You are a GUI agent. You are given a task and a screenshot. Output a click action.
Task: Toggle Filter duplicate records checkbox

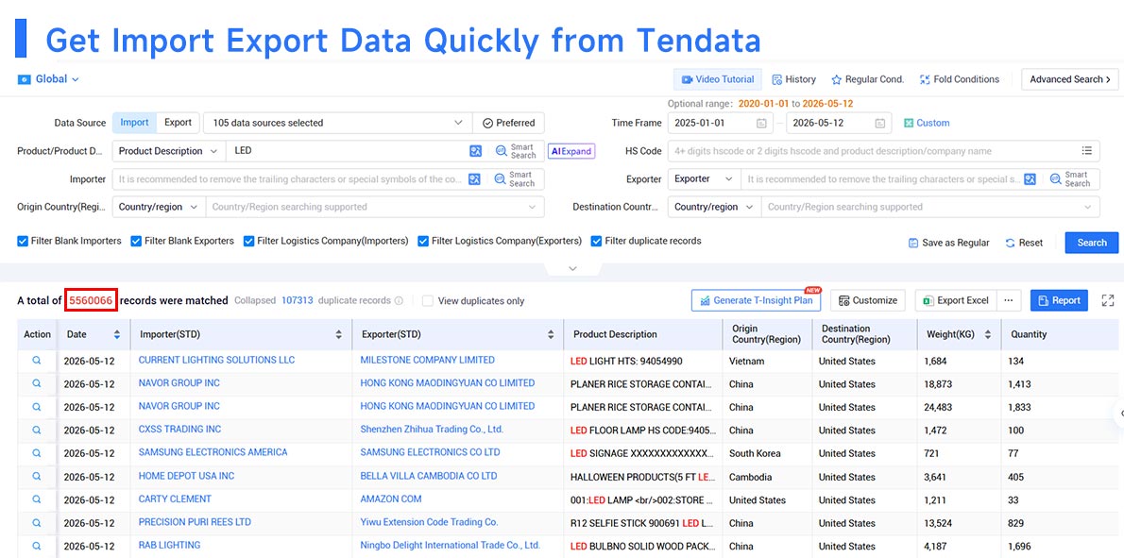point(596,242)
